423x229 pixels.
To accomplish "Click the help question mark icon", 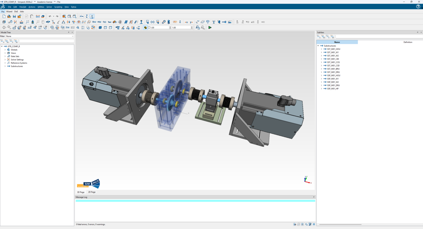I will coord(418,7).
